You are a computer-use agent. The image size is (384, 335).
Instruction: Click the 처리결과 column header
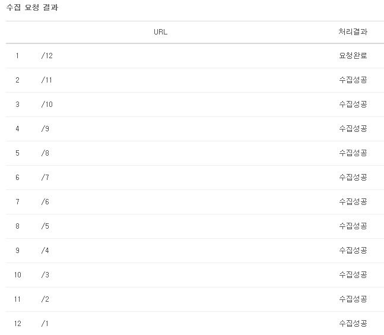[x=353, y=31]
